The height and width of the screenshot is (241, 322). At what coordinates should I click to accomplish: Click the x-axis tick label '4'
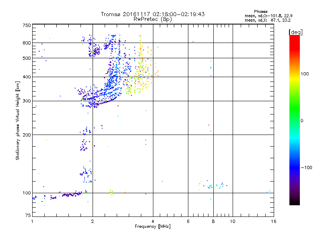pos(153,221)
